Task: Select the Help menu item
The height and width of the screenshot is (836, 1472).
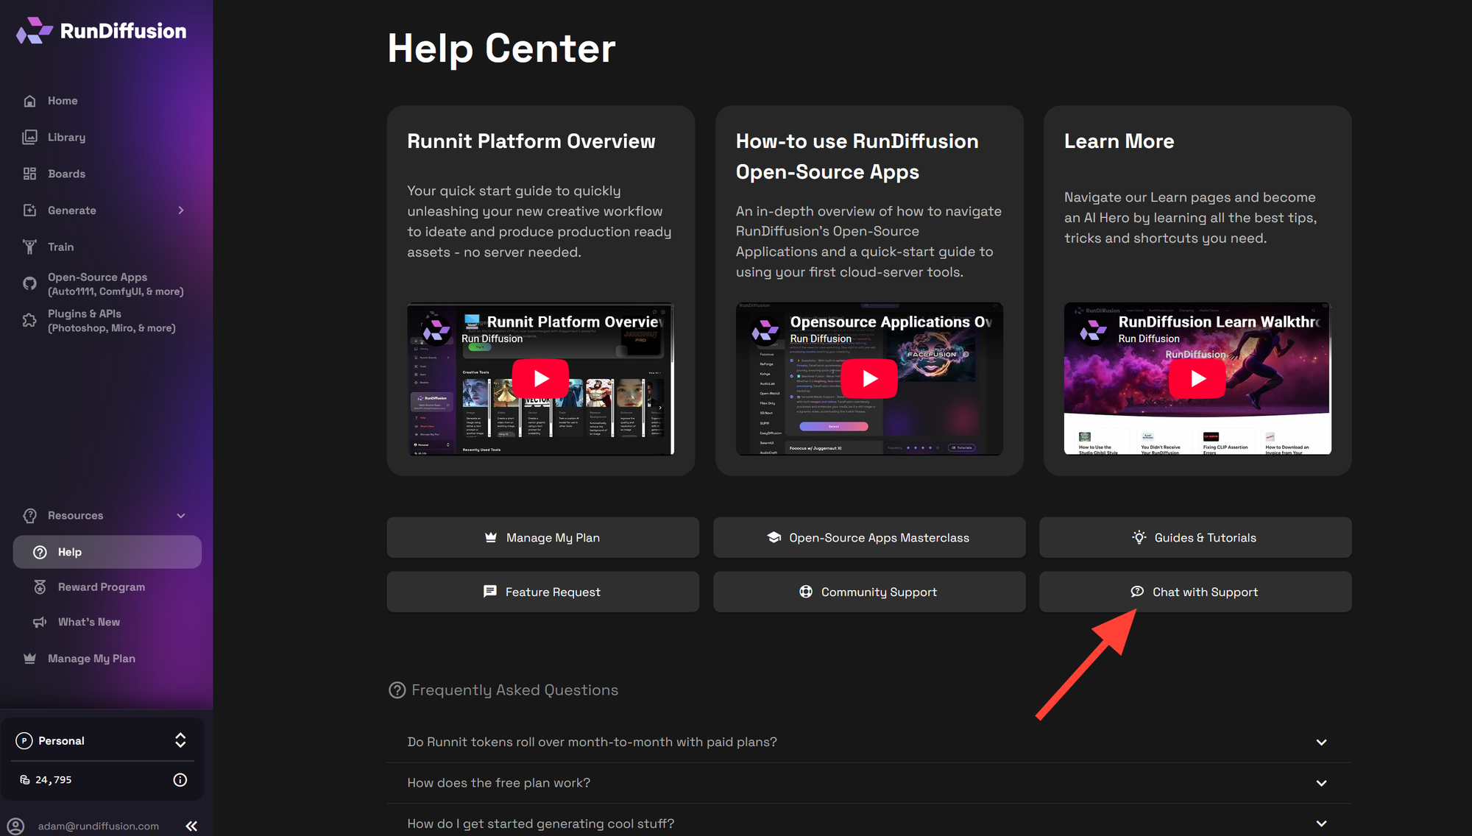Action: pyautogui.click(x=107, y=552)
